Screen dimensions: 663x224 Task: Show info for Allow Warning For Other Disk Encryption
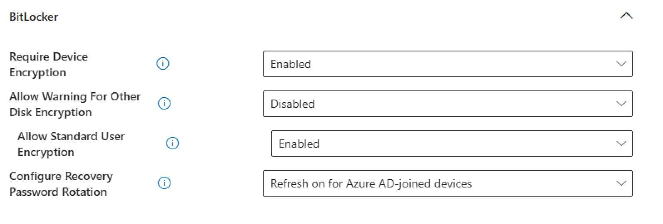click(x=164, y=103)
